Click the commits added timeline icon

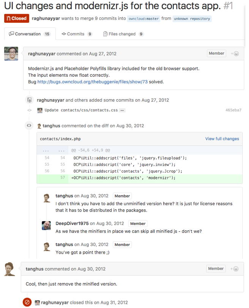pyautogui.click(x=29, y=100)
